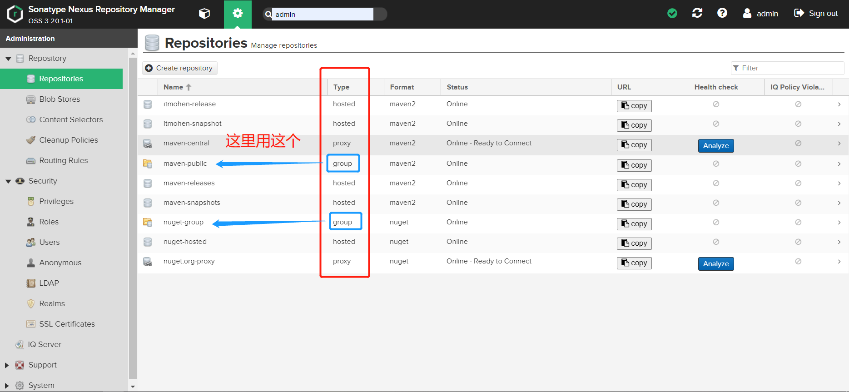This screenshot has height=392, width=849.
Task: Click the health check icon for maven-public
Action: tap(716, 164)
